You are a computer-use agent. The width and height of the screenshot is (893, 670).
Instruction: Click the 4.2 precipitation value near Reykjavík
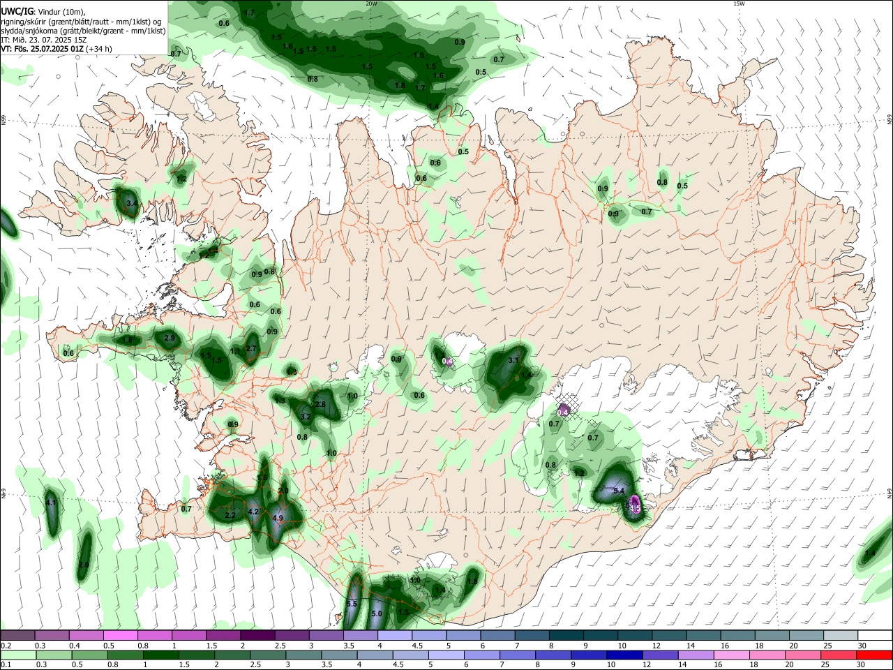pos(254,512)
